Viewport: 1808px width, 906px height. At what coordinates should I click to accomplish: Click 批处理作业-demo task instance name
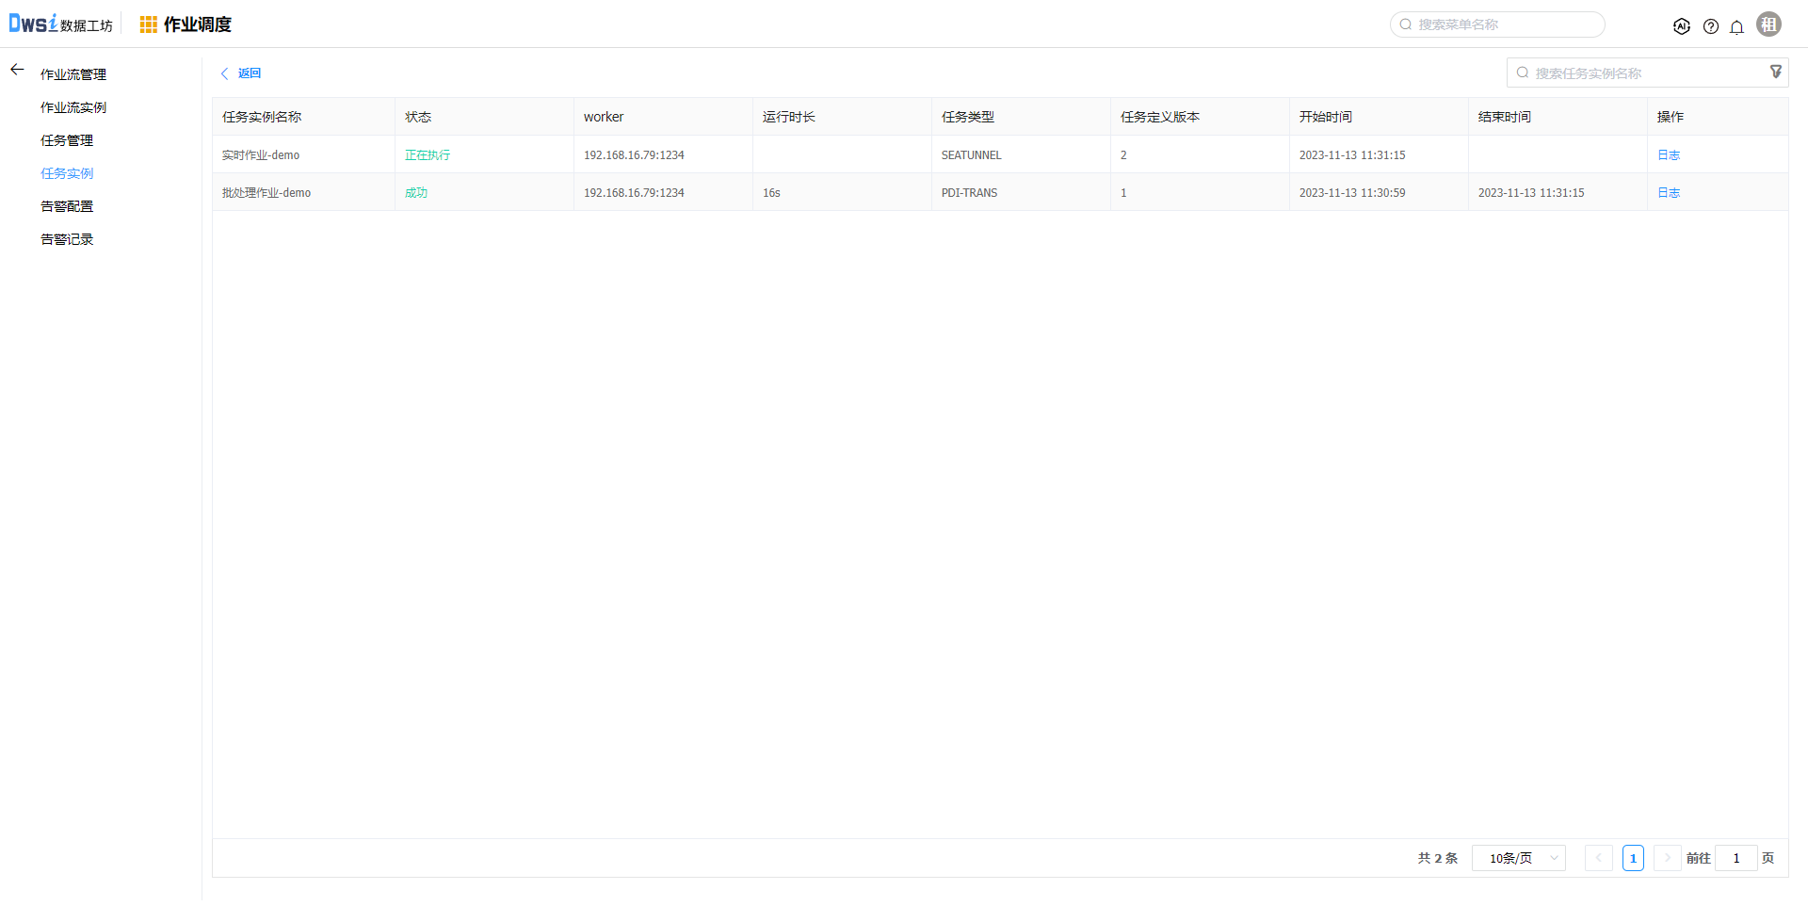click(x=266, y=193)
